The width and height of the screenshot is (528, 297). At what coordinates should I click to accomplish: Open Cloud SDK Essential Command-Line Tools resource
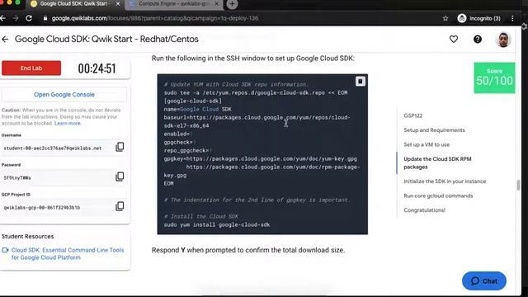pos(68,253)
